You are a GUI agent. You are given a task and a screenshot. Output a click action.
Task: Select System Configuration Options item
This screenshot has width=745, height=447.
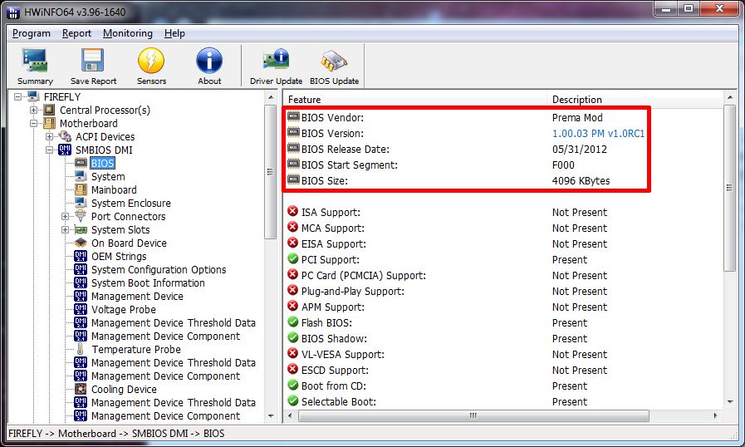coord(159,270)
